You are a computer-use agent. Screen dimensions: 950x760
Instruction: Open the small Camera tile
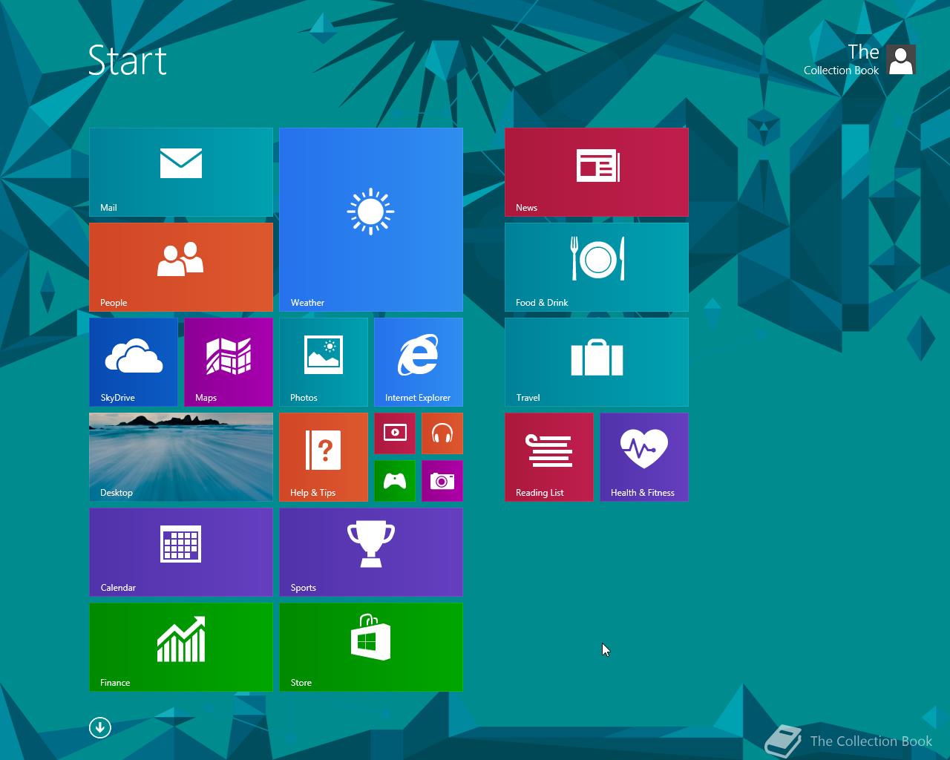(x=442, y=481)
